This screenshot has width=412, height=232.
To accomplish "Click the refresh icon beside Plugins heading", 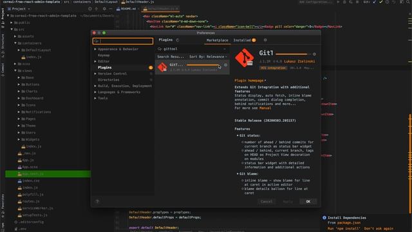I will tap(178, 40).
